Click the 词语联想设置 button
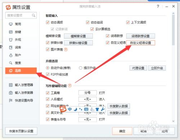This screenshot has width=180, height=140. coord(140,36)
